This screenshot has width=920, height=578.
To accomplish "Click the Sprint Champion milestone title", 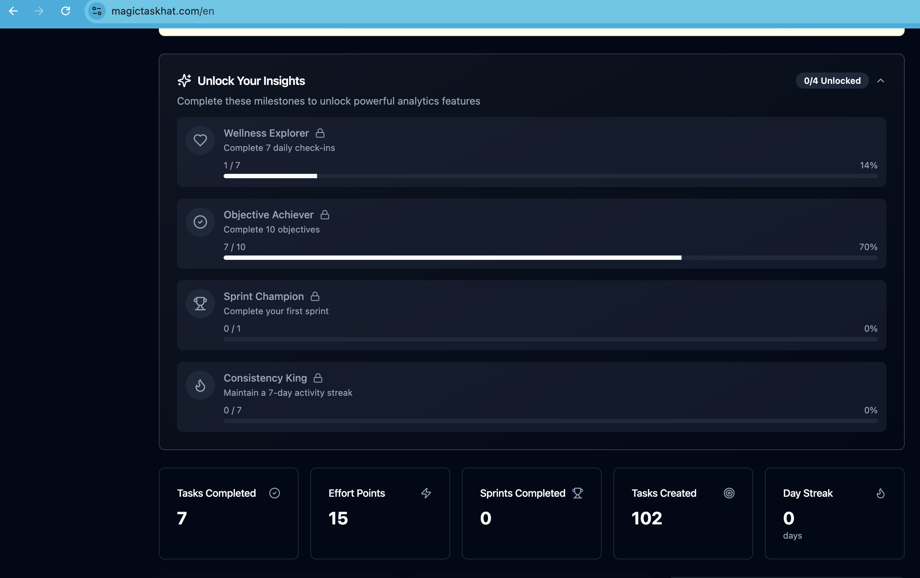I will 264,296.
